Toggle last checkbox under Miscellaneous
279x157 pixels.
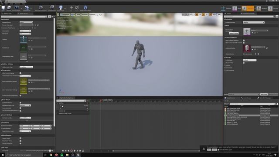coord(20,143)
